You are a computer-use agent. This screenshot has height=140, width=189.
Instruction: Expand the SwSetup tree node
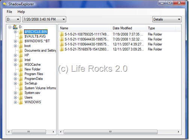pos(15,83)
